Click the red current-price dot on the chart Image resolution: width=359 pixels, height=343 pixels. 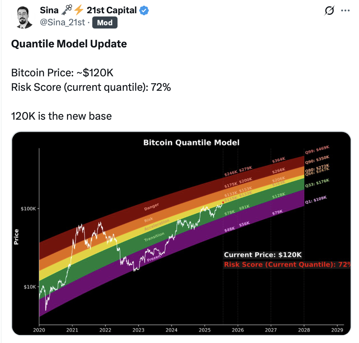(x=223, y=203)
